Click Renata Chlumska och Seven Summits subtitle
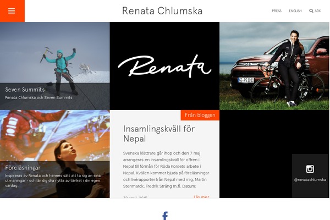The height and width of the screenshot is (220, 330). 38,97
